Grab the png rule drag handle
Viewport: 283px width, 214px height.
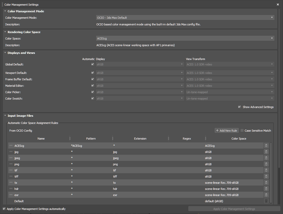click(11, 164)
